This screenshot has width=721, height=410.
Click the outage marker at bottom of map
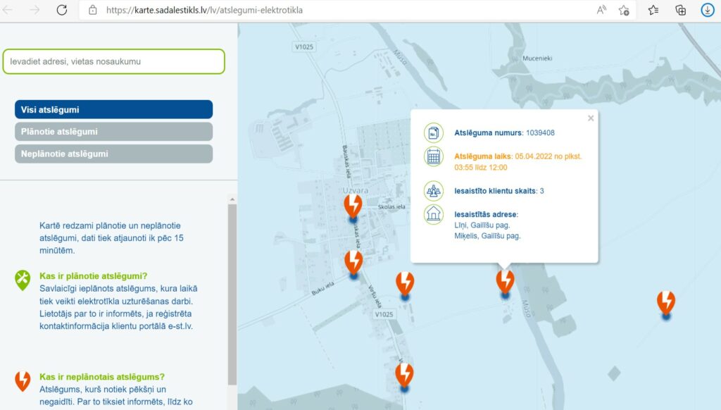[404, 375]
